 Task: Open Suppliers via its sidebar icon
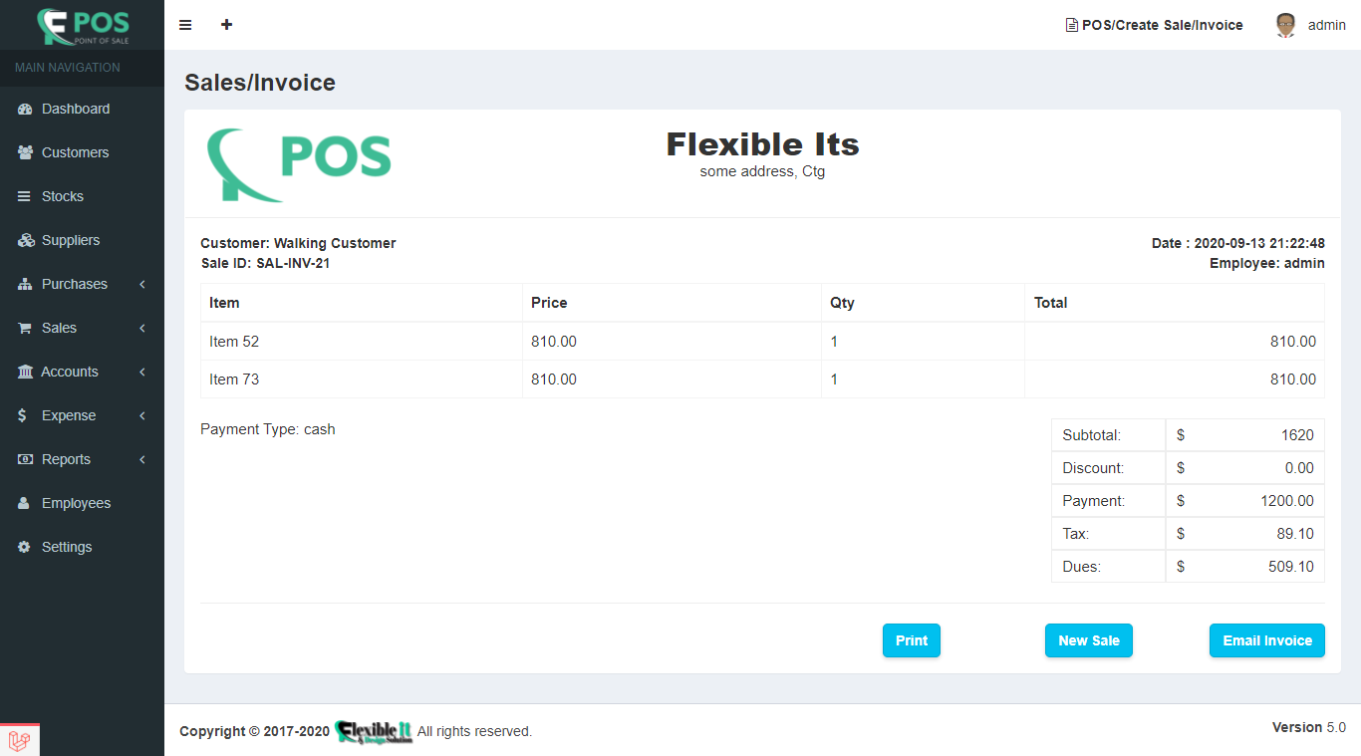click(22, 240)
